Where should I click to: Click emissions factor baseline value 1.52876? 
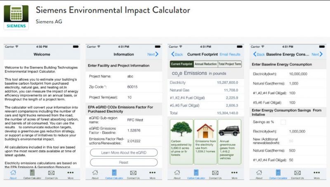pos(134,130)
